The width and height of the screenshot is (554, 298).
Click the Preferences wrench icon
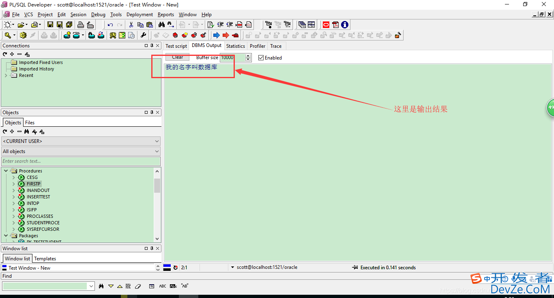pyautogui.click(x=143, y=35)
